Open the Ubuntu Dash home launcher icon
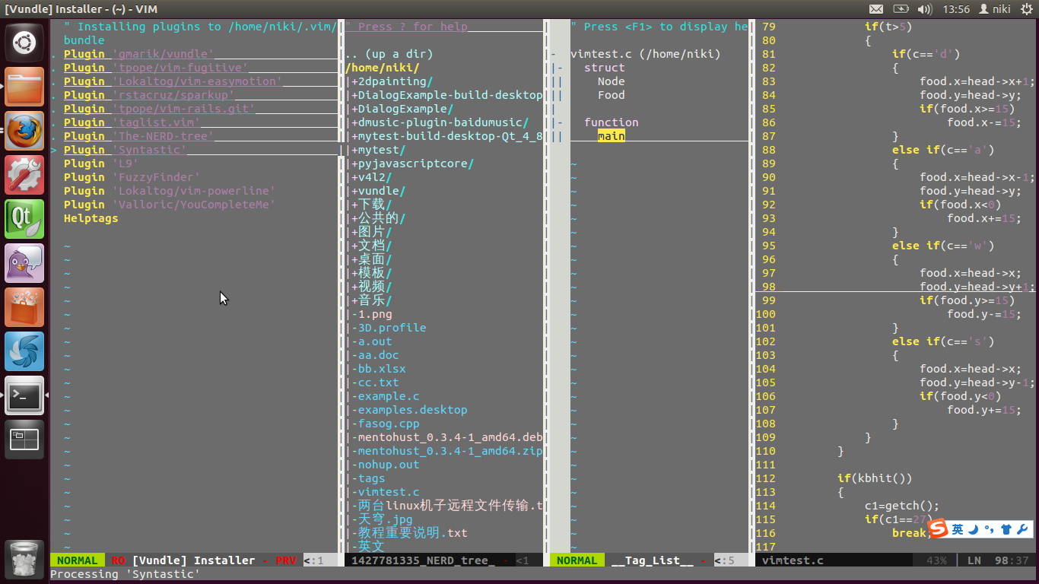This screenshot has height=584, width=1039. (24, 43)
